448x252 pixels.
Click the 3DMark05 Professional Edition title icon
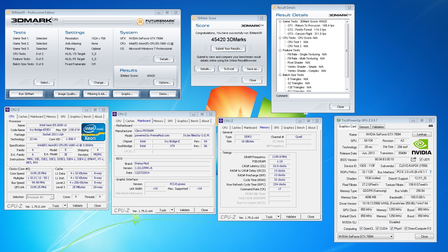point(8,12)
